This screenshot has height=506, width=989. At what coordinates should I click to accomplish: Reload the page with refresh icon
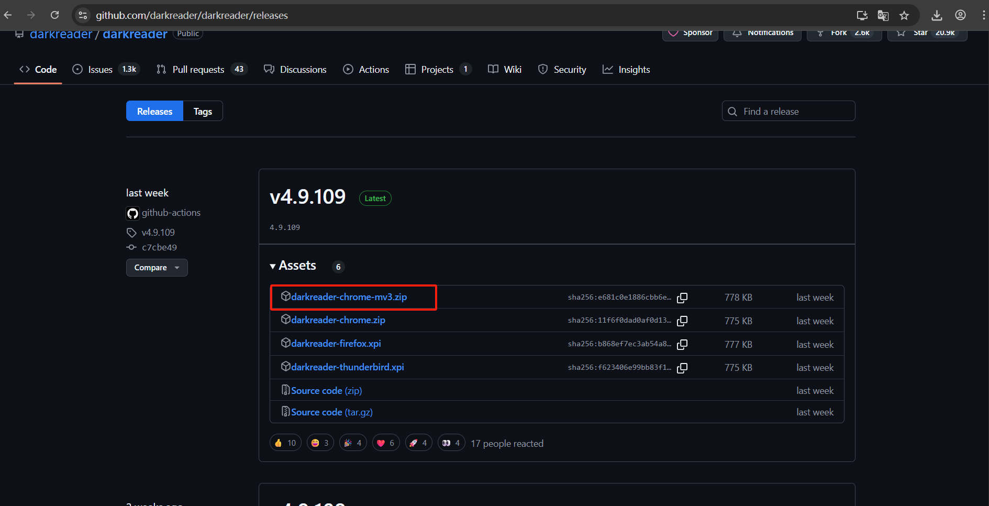click(54, 15)
